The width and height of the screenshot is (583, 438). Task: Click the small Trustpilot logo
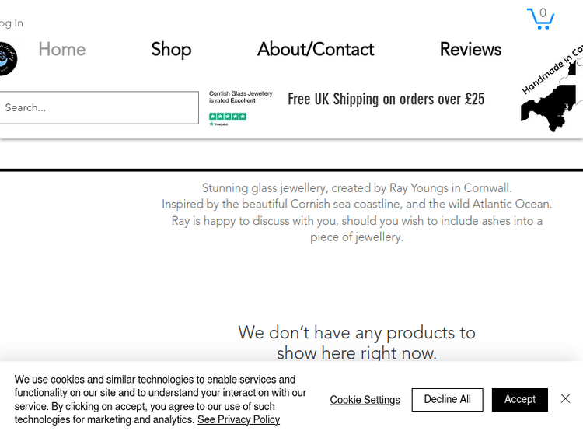click(x=218, y=124)
